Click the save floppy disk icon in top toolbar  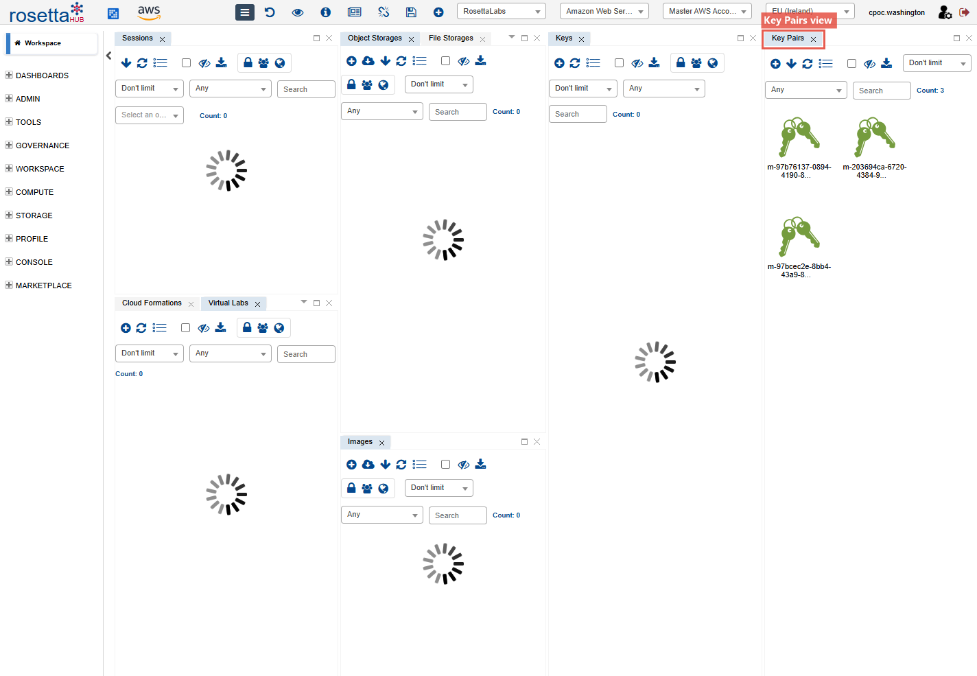pos(411,12)
